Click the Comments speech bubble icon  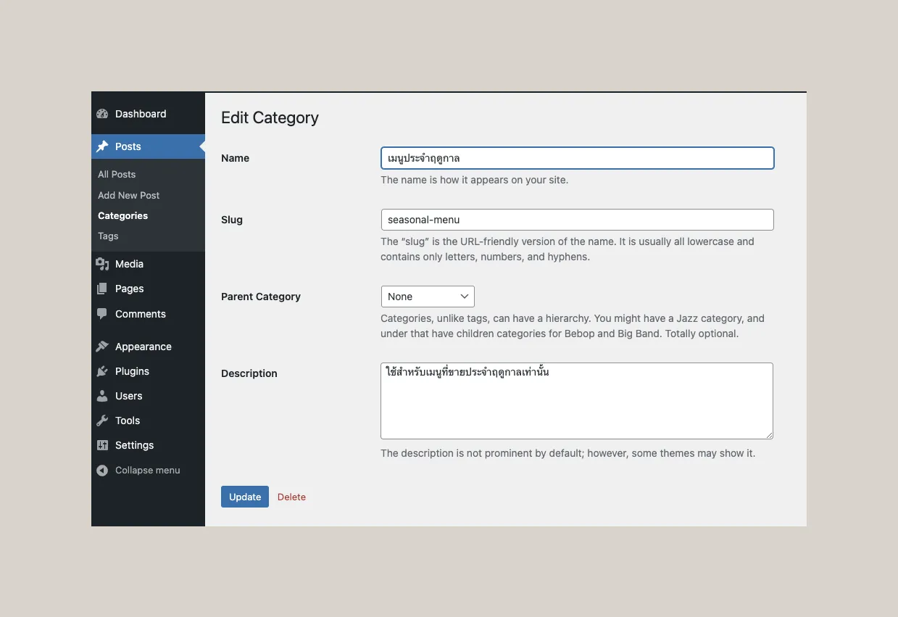point(102,314)
